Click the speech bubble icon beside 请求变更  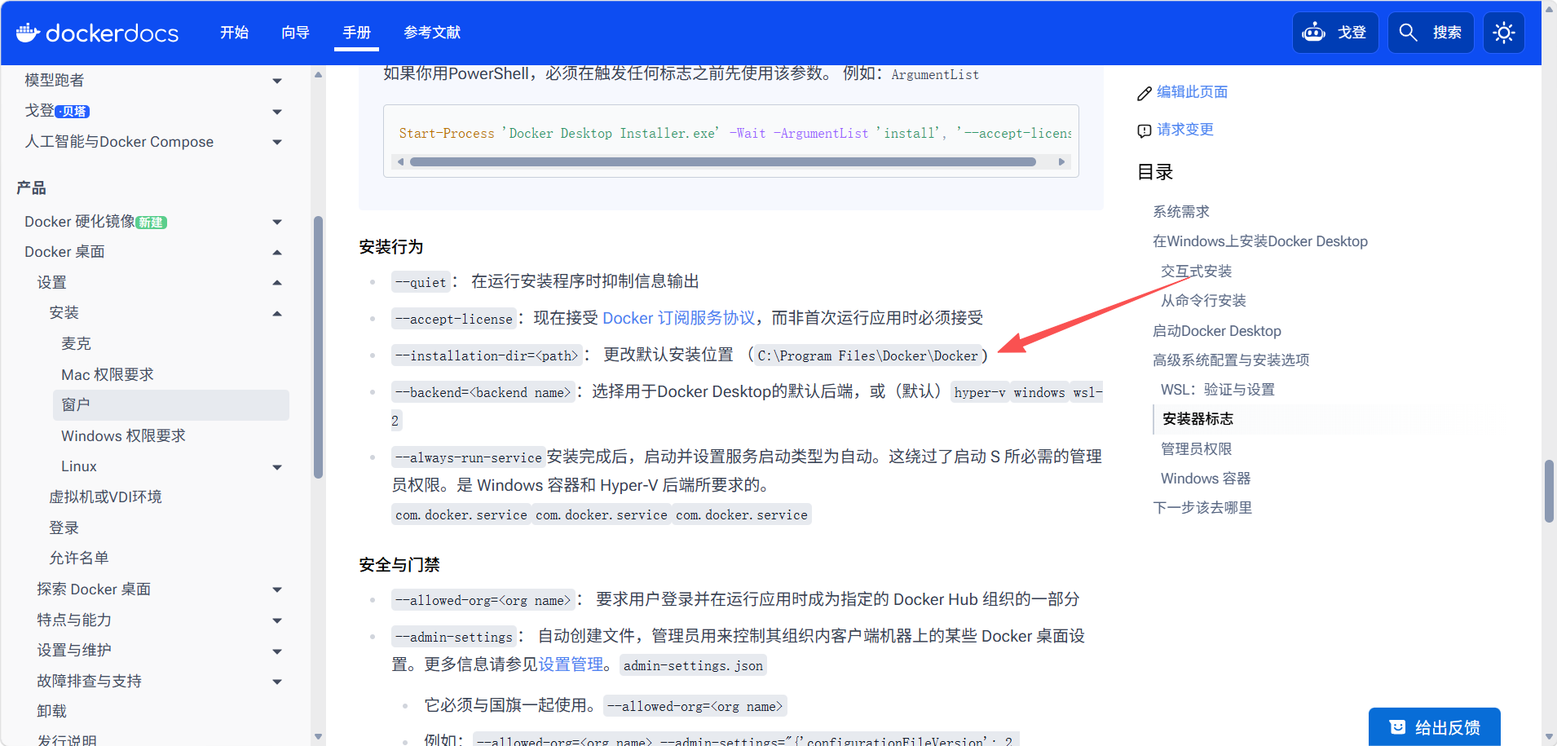click(1145, 130)
